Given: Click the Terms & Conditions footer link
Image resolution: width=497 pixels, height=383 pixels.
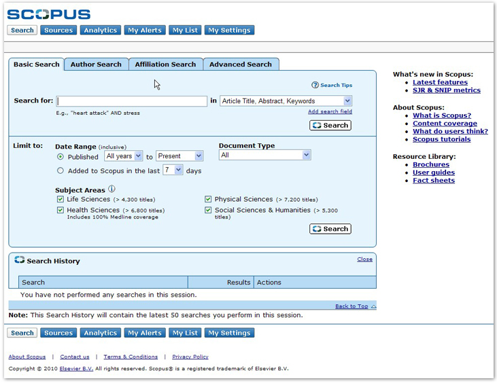Looking at the screenshot, I should point(131,357).
